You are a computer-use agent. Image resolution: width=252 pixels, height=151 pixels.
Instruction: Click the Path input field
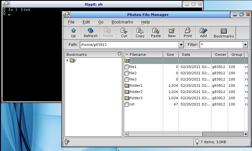pos(129,45)
